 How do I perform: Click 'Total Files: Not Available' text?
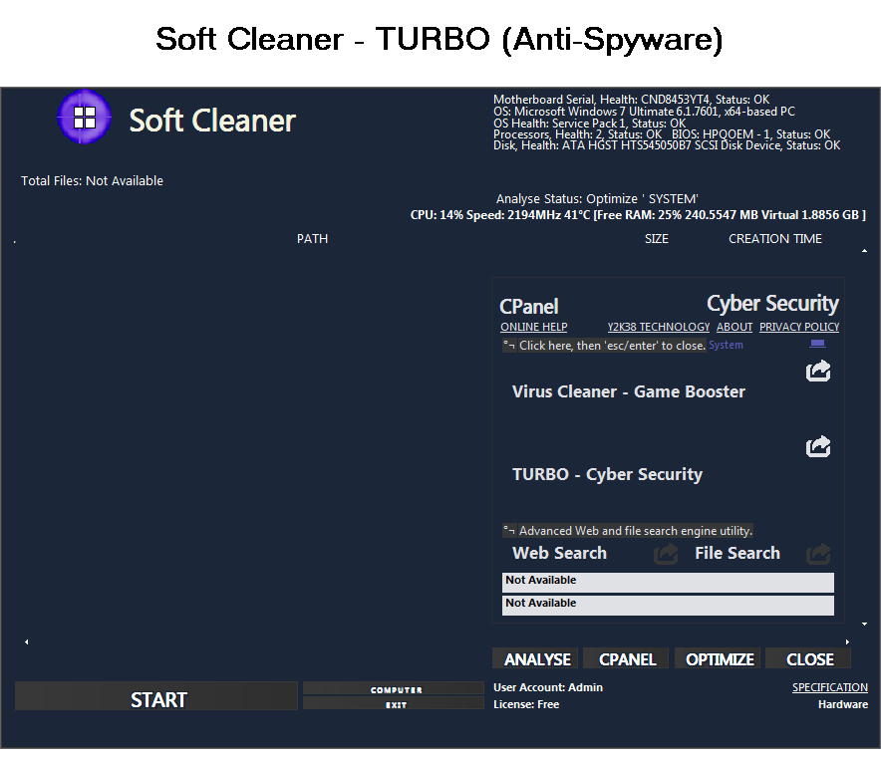92,181
